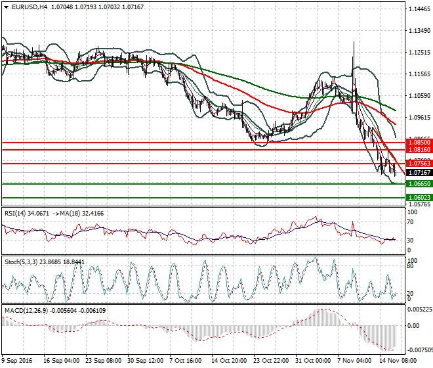Select the EURUSD,H4 chart title text
The image size is (433, 368).
30,7
